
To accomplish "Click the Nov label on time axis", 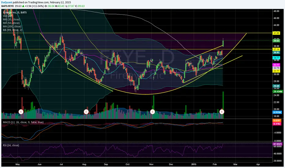I will [151, 164].
